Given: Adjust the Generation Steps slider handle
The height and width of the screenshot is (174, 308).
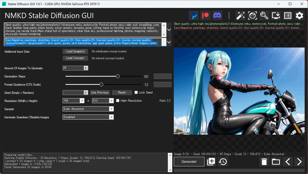Looking at the screenshot, I should click(118, 76).
